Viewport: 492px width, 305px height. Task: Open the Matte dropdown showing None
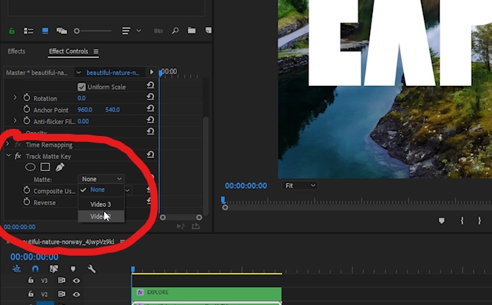click(x=101, y=179)
